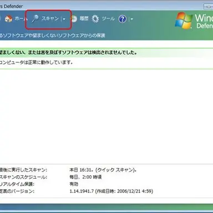Click the protection tagline under the toolbar
213x213 pixels.
(53, 35)
